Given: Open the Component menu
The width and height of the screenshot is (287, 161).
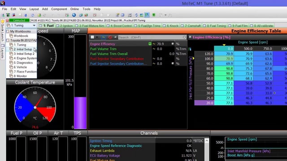Looking at the screenshot, I should (x=59, y=9).
